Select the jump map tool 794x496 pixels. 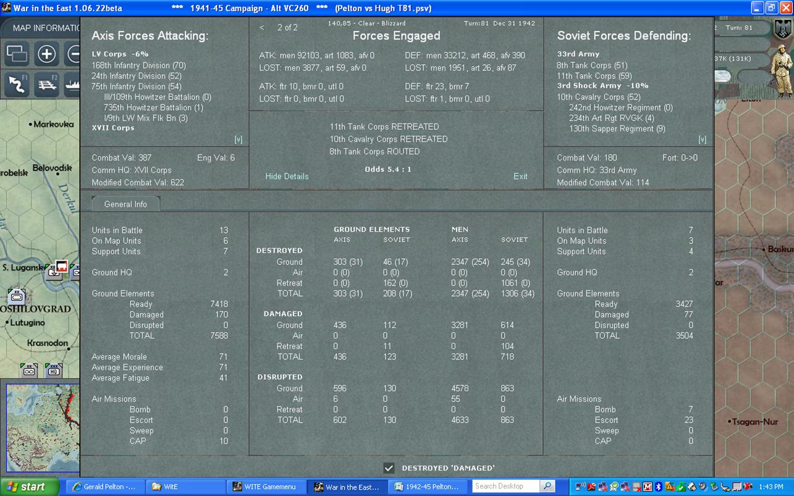(x=17, y=54)
